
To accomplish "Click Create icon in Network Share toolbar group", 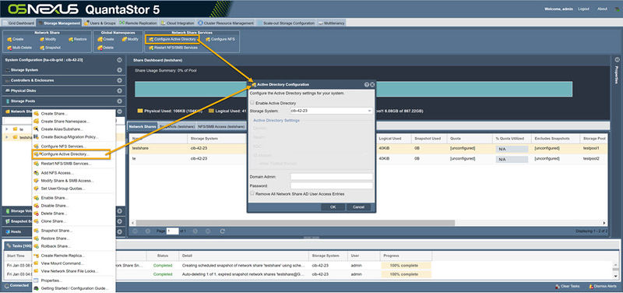I will pyautogui.click(x=9, y=40).
